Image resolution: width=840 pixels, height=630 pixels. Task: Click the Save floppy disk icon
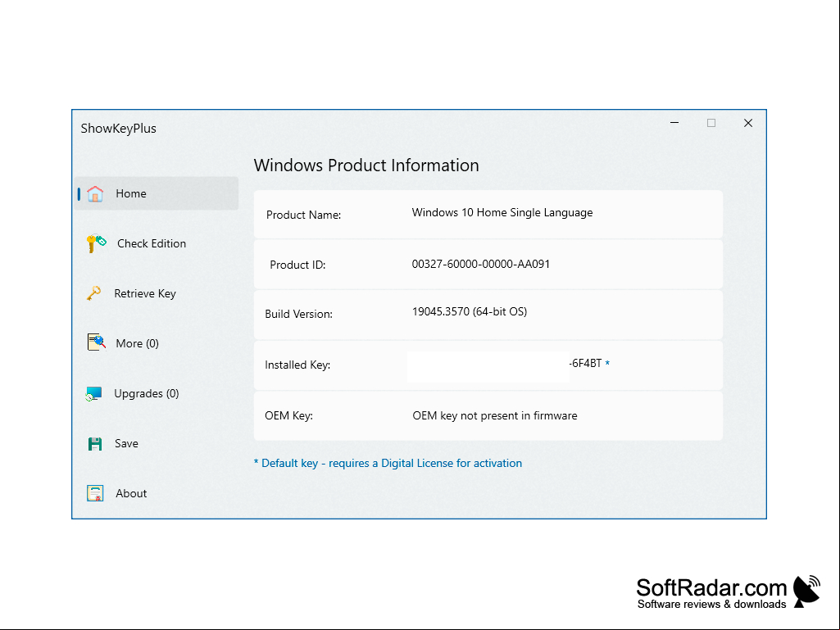tap(95, 443)
